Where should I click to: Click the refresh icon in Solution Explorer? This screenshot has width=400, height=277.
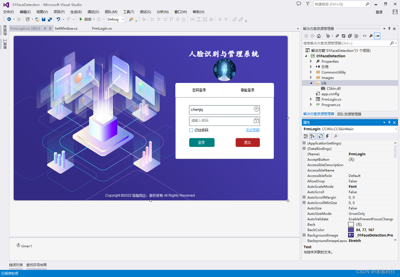344,36
